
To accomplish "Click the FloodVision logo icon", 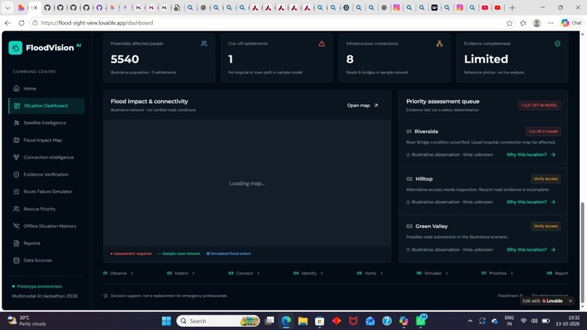I will pos(15,48).
